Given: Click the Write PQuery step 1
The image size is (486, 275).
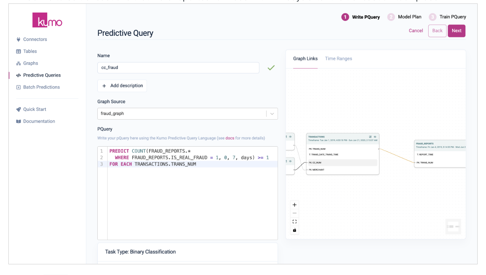Looking at the screenshot, I should click(361, 17).
